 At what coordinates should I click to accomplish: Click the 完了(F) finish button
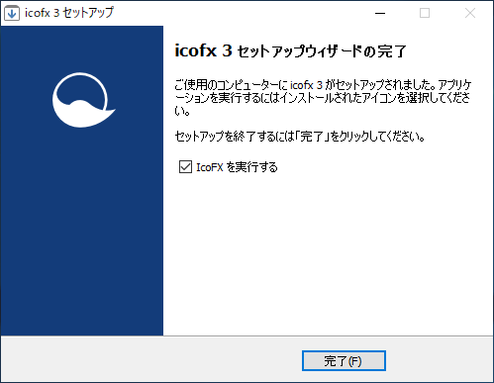coord(344,360)
